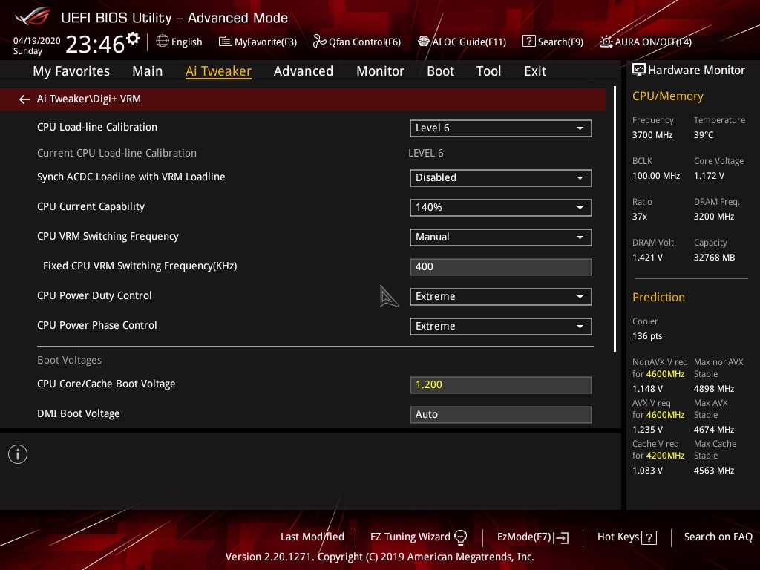The height and width of the screenshot is (570, 760).
Task: Click Search on FAQ link
Action: pyautogui.click(x=718, y=537)
